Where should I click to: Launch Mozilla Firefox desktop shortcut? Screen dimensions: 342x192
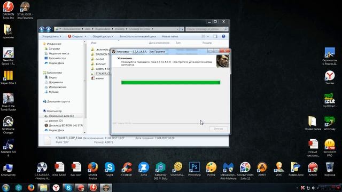pos(92,171)
